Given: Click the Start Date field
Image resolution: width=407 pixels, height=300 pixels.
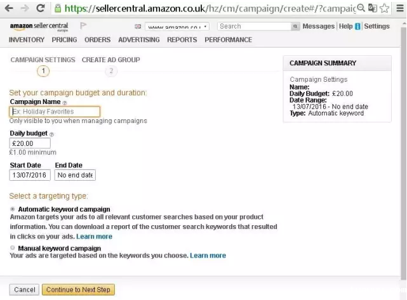Looking at the screenshot, I should click(x=30, y=175).
